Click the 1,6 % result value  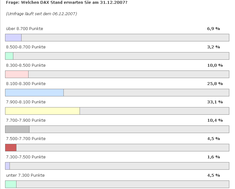213,157
